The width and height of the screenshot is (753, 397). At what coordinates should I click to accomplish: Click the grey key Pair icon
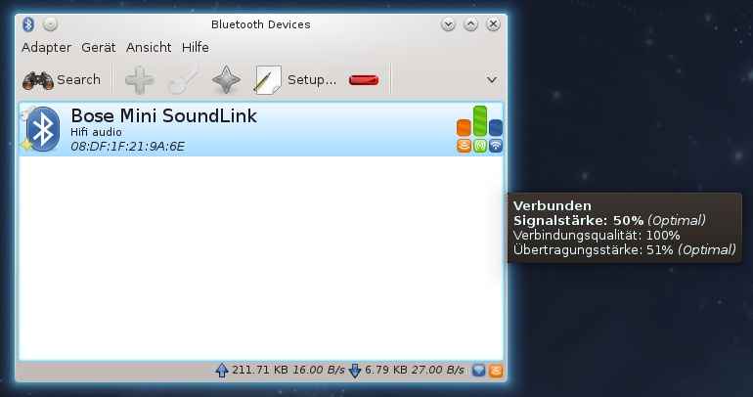(x=183, y=79)
